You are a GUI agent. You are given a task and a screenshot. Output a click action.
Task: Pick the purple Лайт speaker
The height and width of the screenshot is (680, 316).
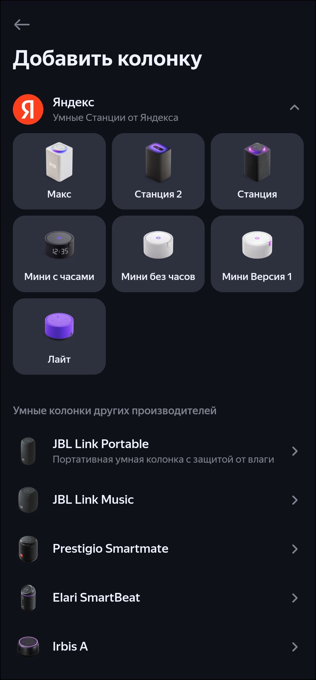tap(59, 336)
